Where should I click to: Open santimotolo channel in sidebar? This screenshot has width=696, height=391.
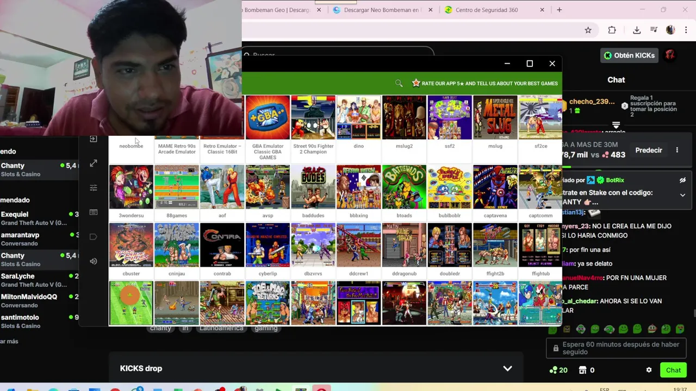[x=39, y=321]
